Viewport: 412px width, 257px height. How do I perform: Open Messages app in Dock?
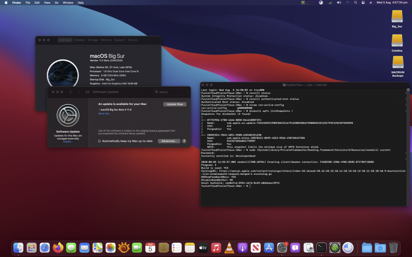(71, 248)
